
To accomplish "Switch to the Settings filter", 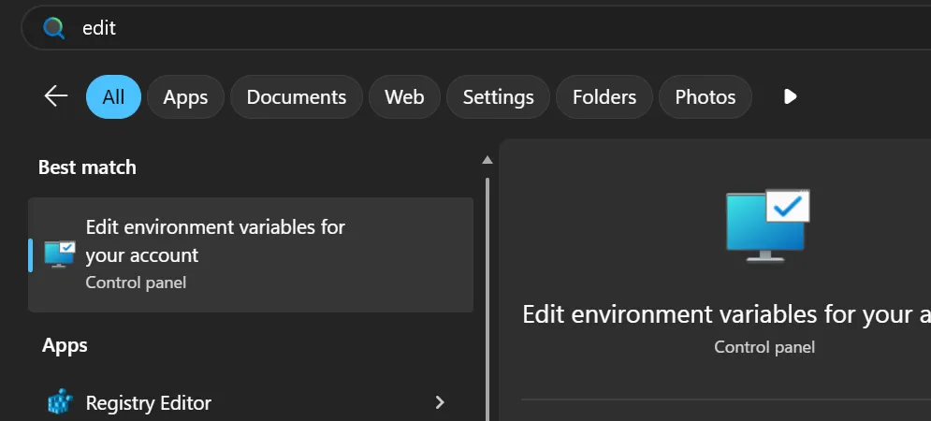I will (x=498, y=96).
